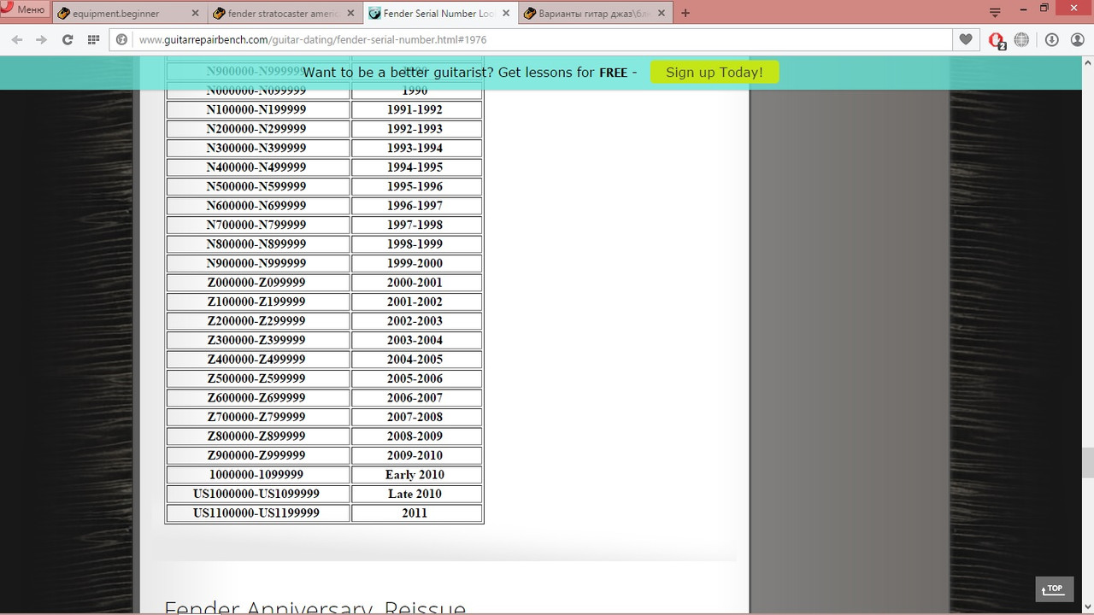Open the tab list menu icon
The width and height of the screenshot is (1094, 615).
point(994,12)
